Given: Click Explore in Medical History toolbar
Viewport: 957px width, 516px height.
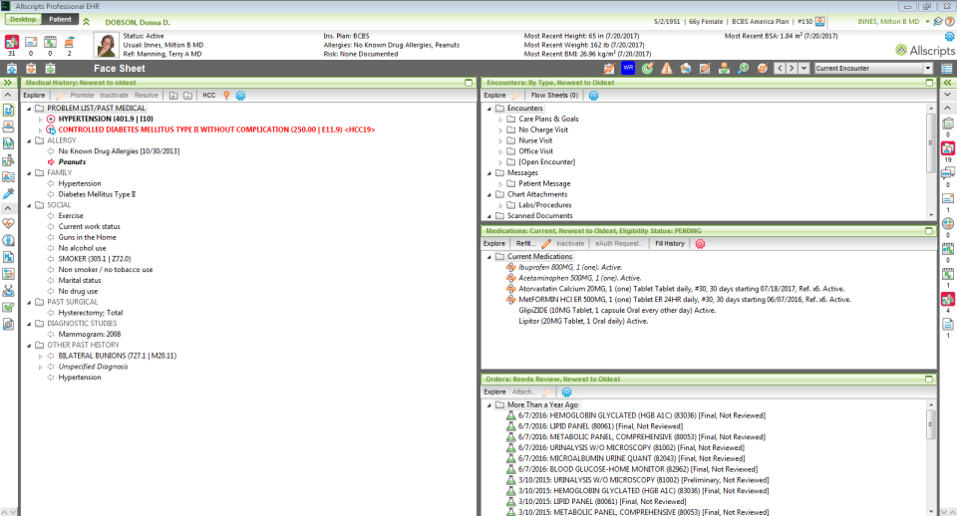Looking at the screenshot, I should pos(34,96).
